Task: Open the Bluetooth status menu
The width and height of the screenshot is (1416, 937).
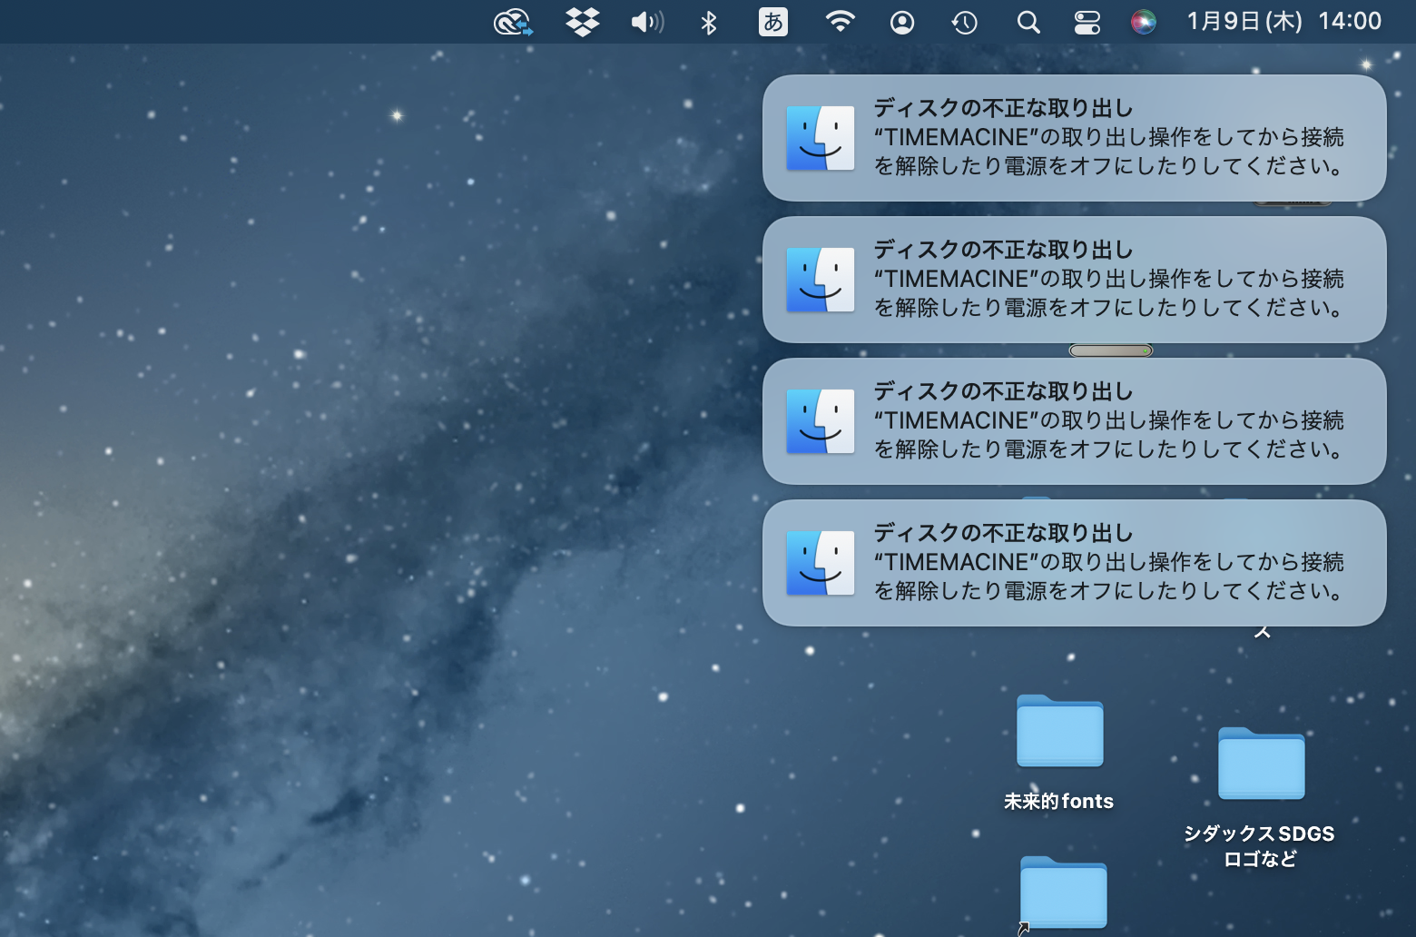Action: point(709,22)
